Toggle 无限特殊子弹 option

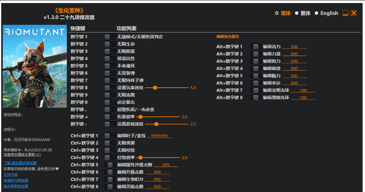[x=110, y=81]
